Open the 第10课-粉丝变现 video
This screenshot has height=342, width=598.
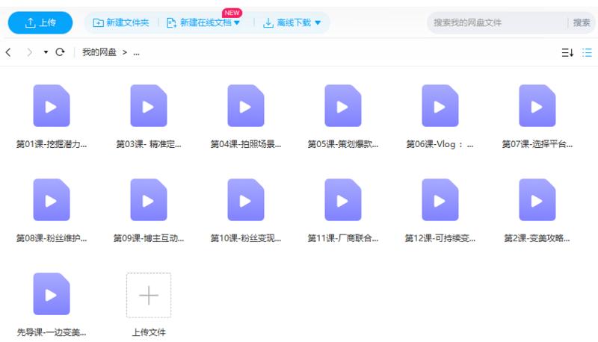click(246, 200)
